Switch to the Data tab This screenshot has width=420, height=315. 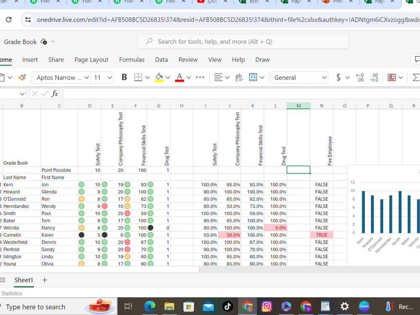tap(162, 60)
